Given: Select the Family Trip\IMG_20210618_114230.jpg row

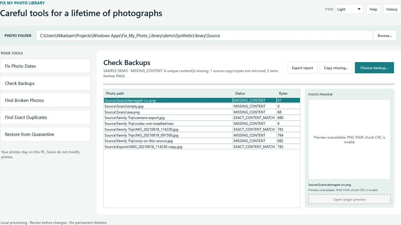Looking at the screenshot, I should (x=202, y=129).
